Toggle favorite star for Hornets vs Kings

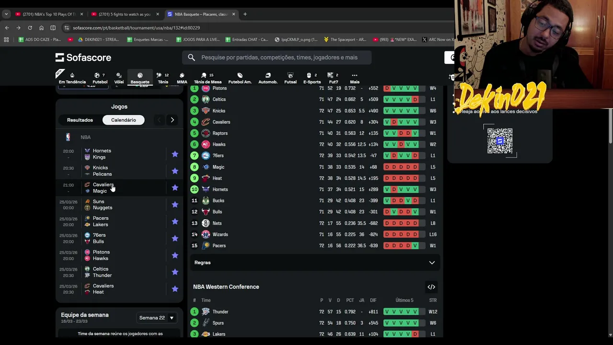(x=175, y=154)
